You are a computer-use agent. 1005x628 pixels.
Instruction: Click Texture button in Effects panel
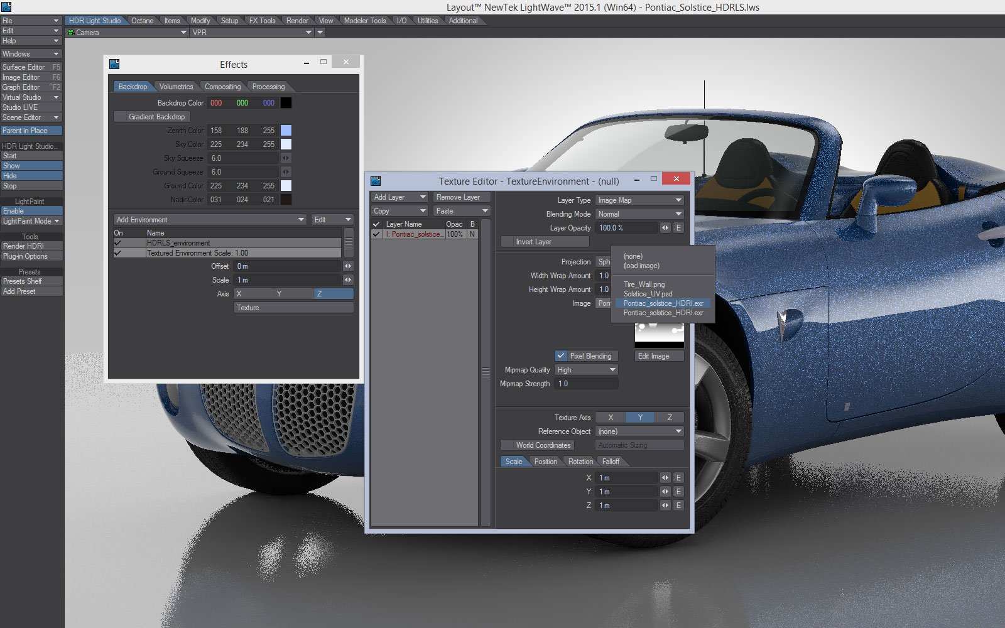point(293,308)
